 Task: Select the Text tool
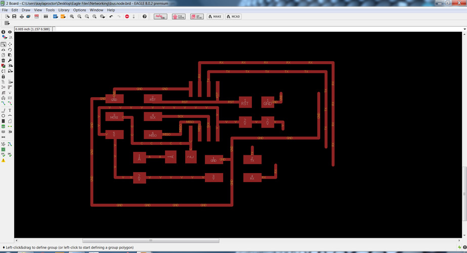[10, 110]
